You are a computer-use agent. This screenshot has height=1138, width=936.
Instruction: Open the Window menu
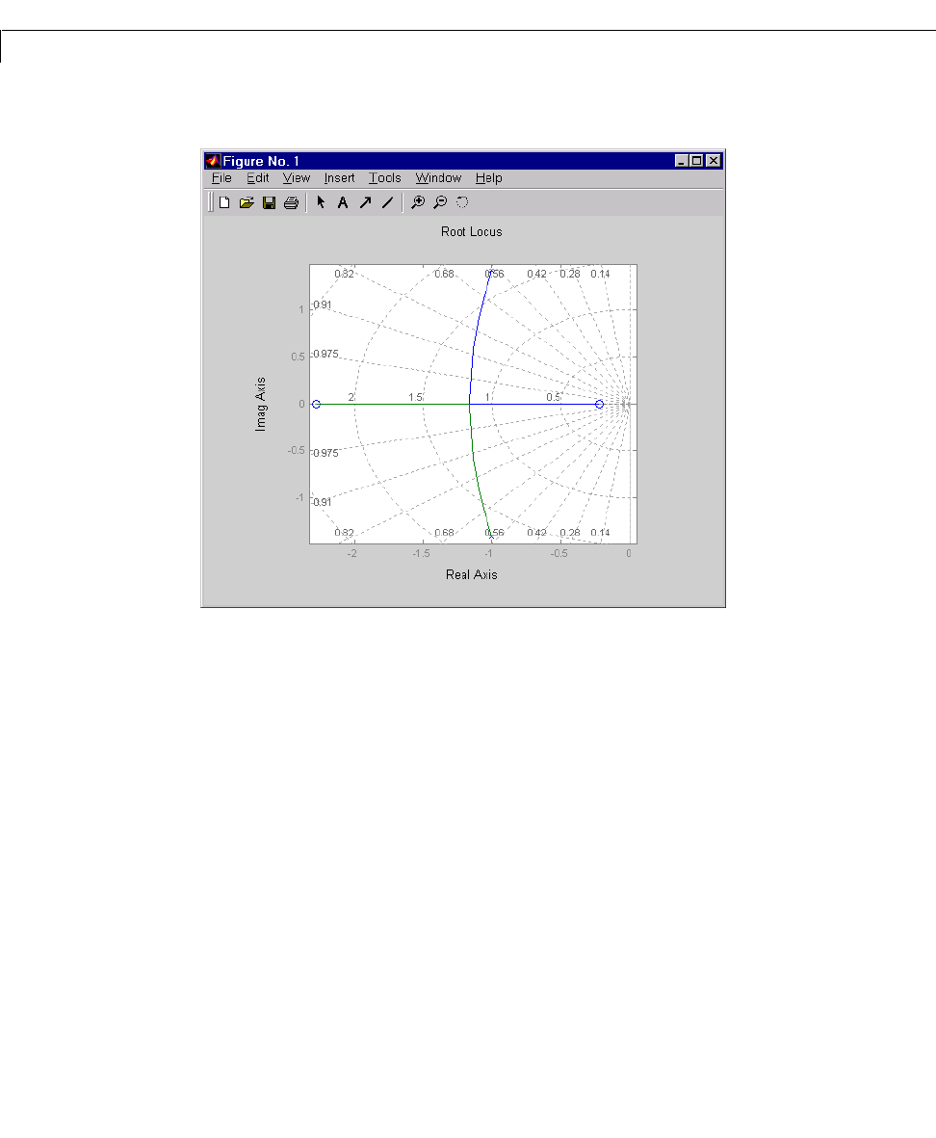[x=439, y=178]
